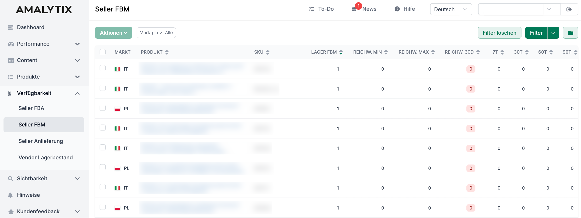This screenshot has height=218, width=581.
Task: Sort by REICHW. MIN column arrows
Action: [x=386, y=52]
